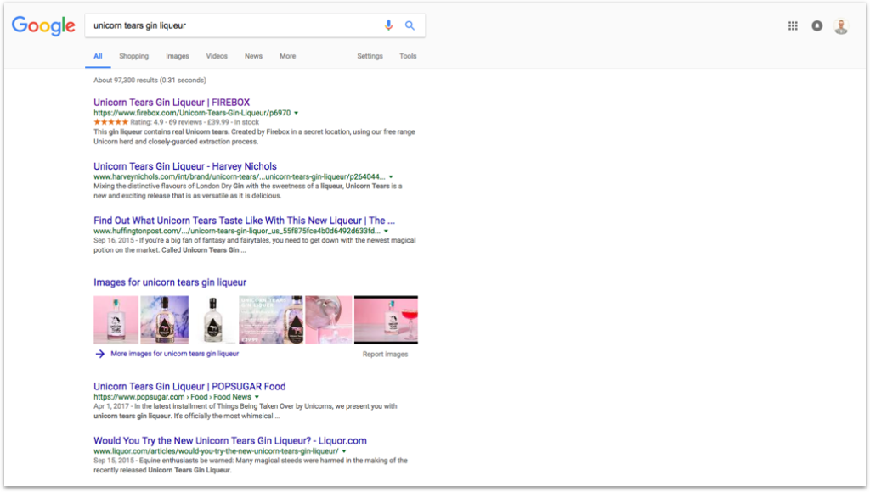Image resolution: width=870 pixels, height=492 pixels.
Task: Open the first pink bottle image thumbnail
Action: click(x=116, y=320)
